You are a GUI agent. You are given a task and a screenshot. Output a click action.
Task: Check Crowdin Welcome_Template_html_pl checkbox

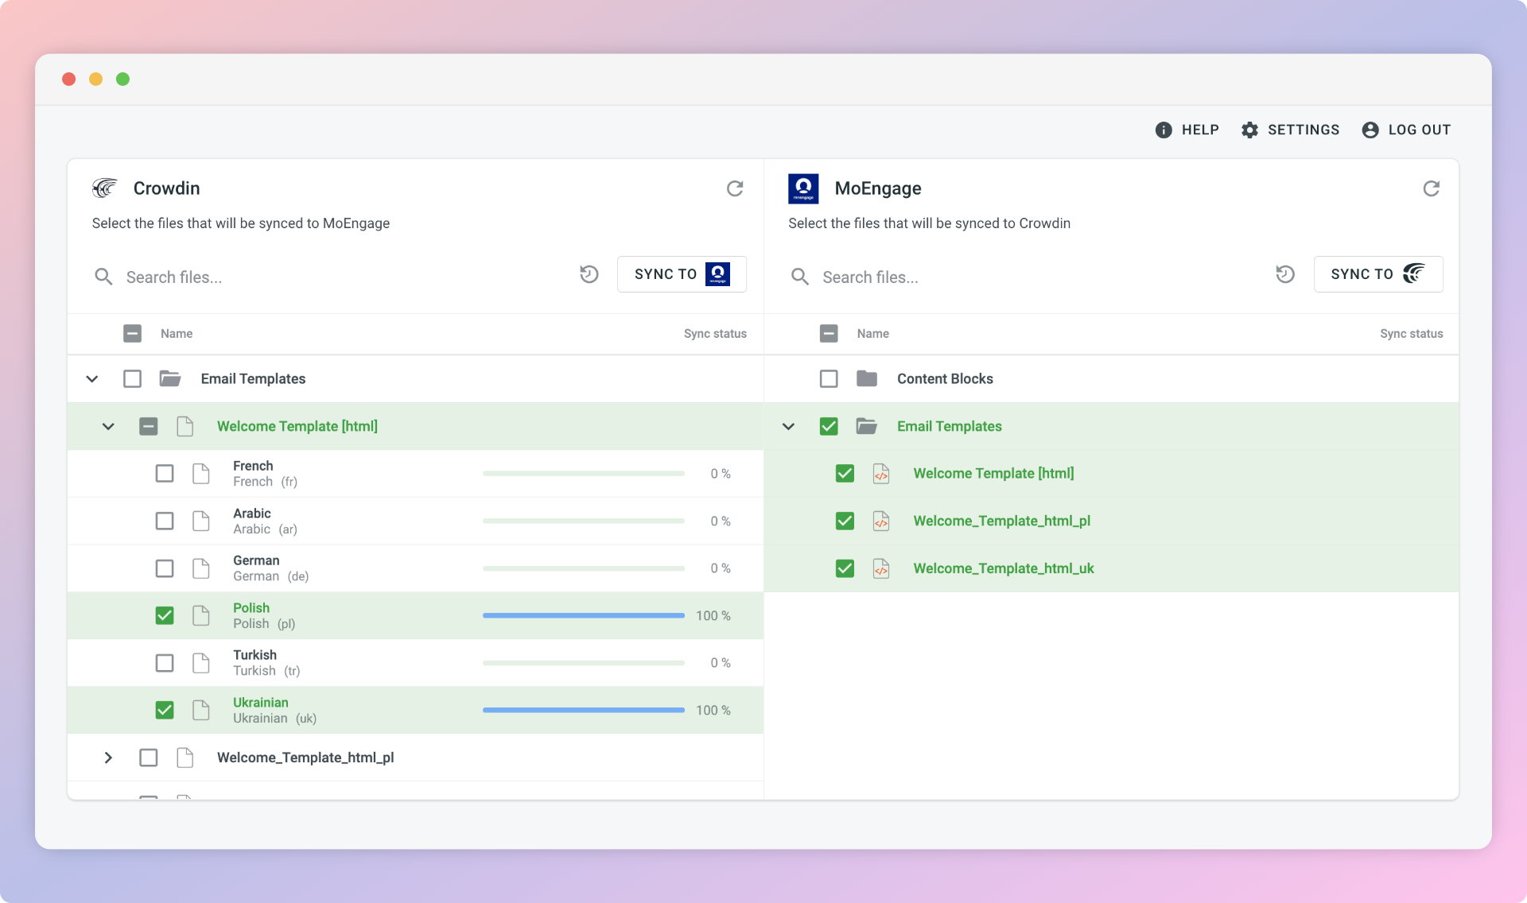pyautogui.click(x=149, y=758)
